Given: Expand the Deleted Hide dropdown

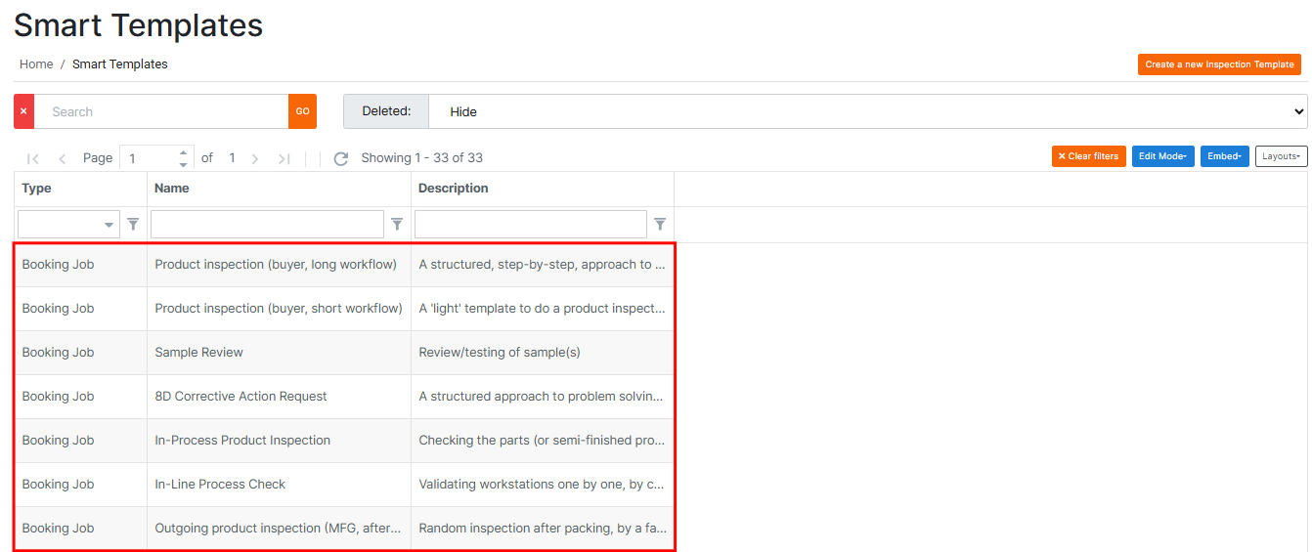Looking at the screenshot, I should 866,111.
